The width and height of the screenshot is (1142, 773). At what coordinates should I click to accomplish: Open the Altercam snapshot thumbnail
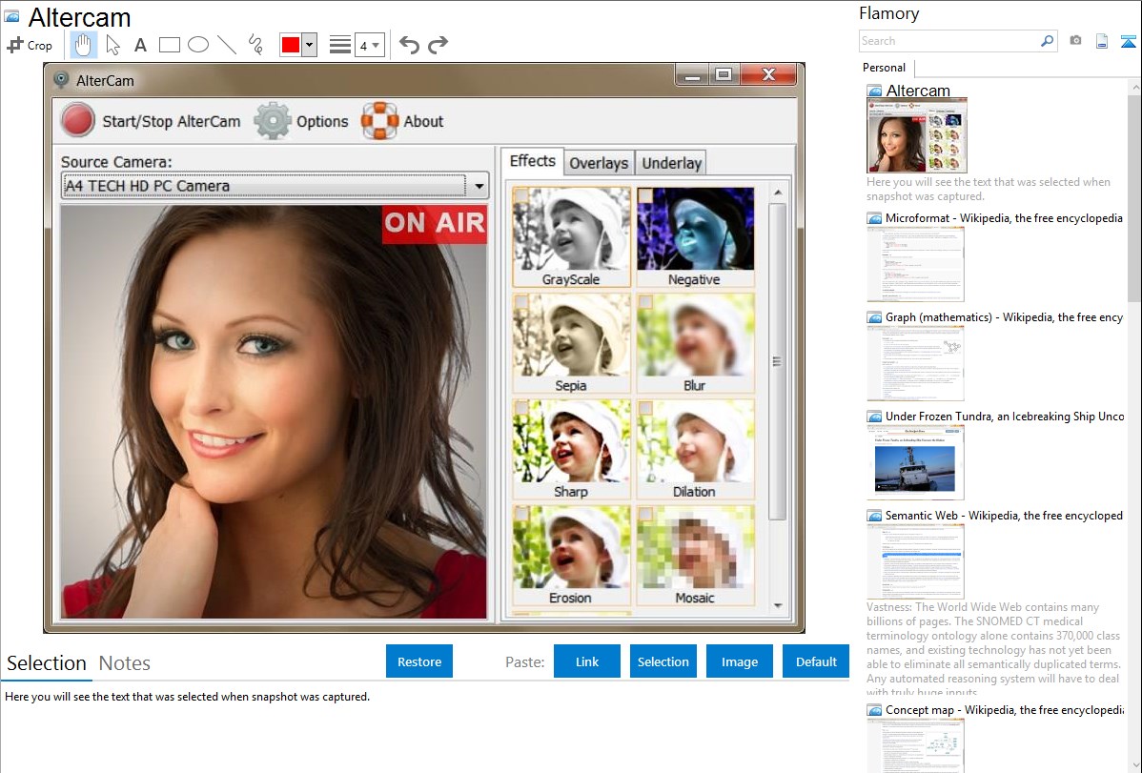tap(917, 135)
